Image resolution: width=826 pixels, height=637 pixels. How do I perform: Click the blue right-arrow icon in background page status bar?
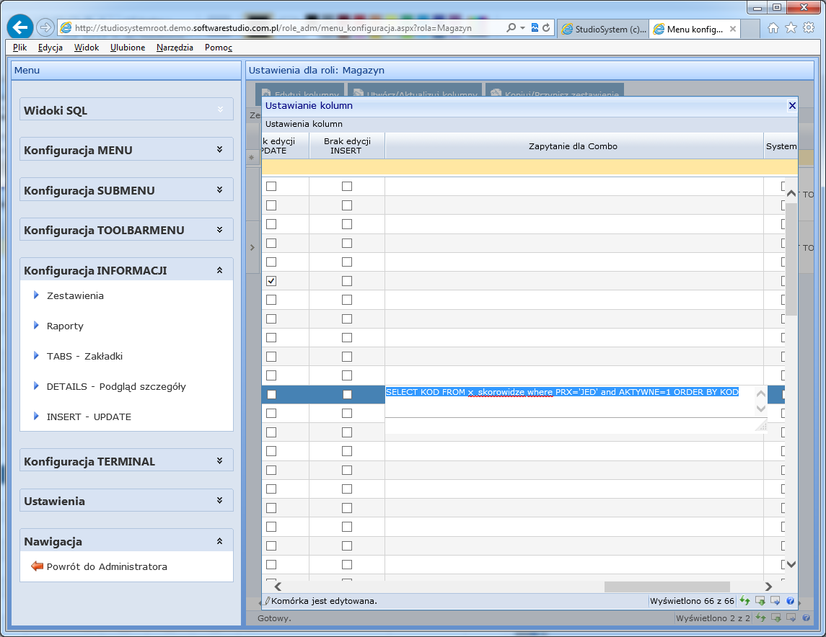coord(791,618)
